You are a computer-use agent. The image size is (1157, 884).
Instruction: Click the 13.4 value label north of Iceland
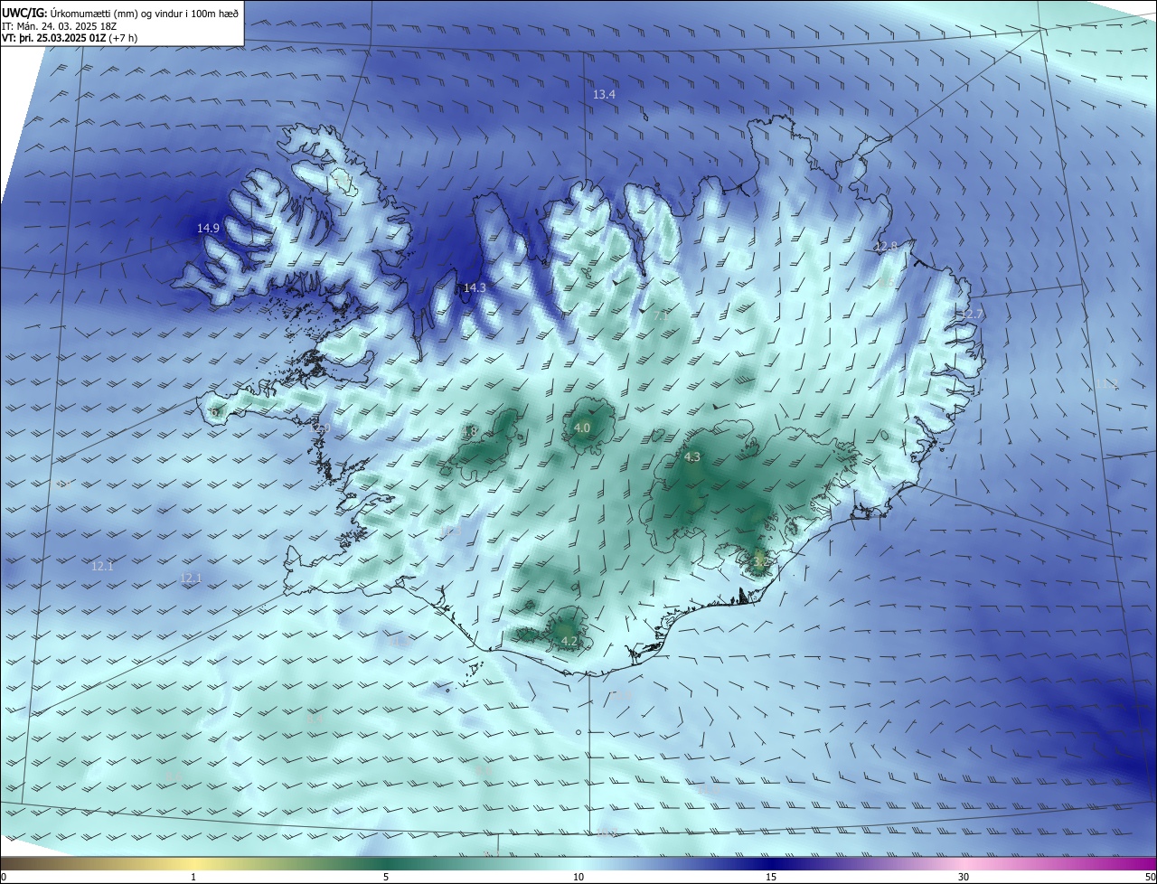click(604, 95)
